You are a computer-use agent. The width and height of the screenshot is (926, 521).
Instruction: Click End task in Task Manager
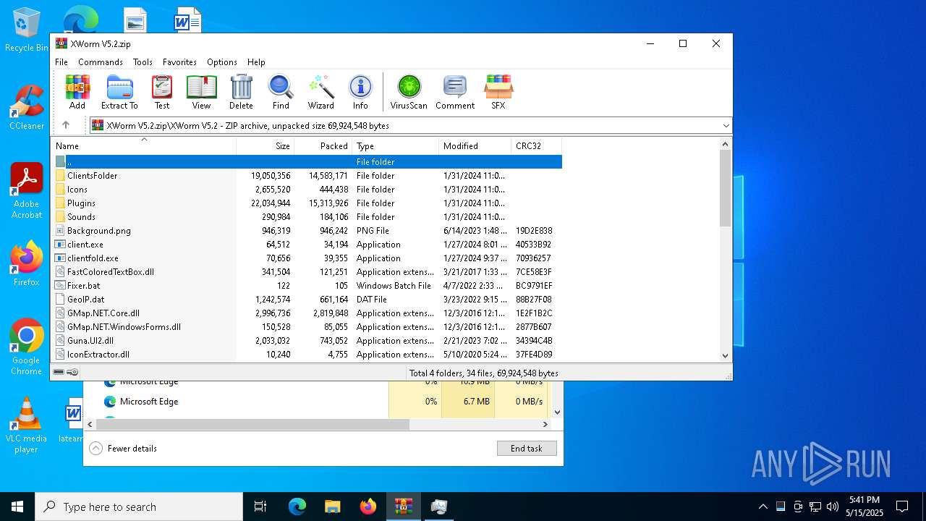527,449
